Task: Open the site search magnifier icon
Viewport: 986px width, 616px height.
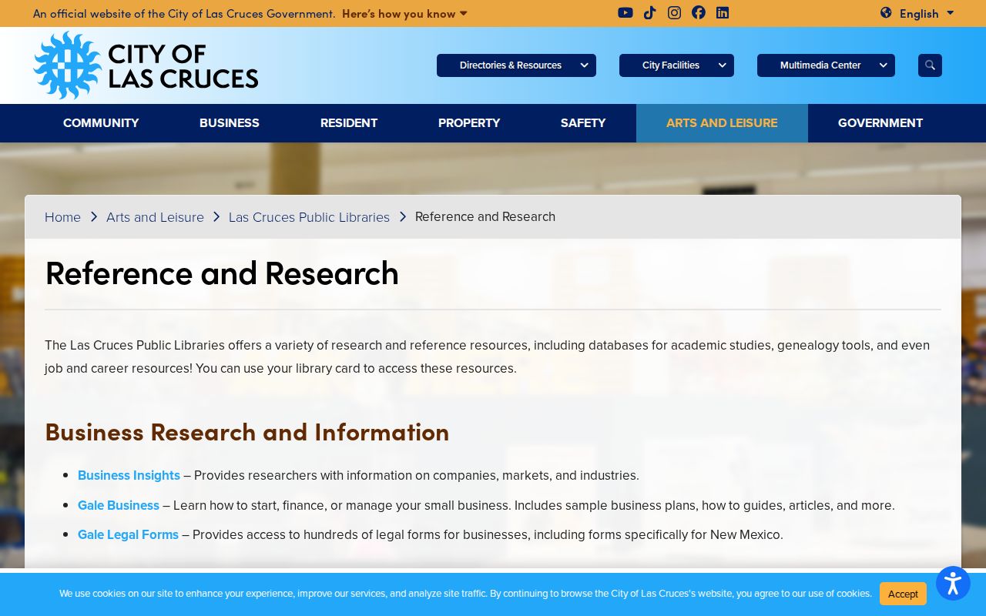Action: click(x=930, y=65)
